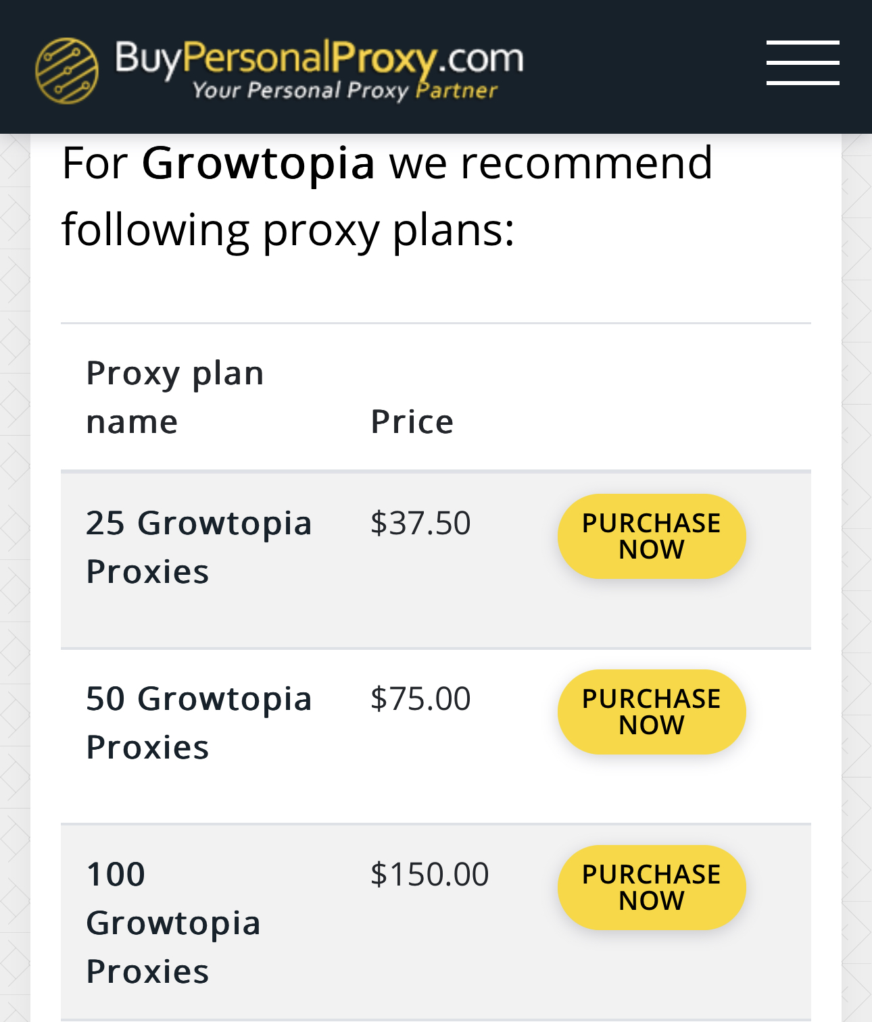Click the BuyPersonalProxy.com site title

tap(319, 58)
